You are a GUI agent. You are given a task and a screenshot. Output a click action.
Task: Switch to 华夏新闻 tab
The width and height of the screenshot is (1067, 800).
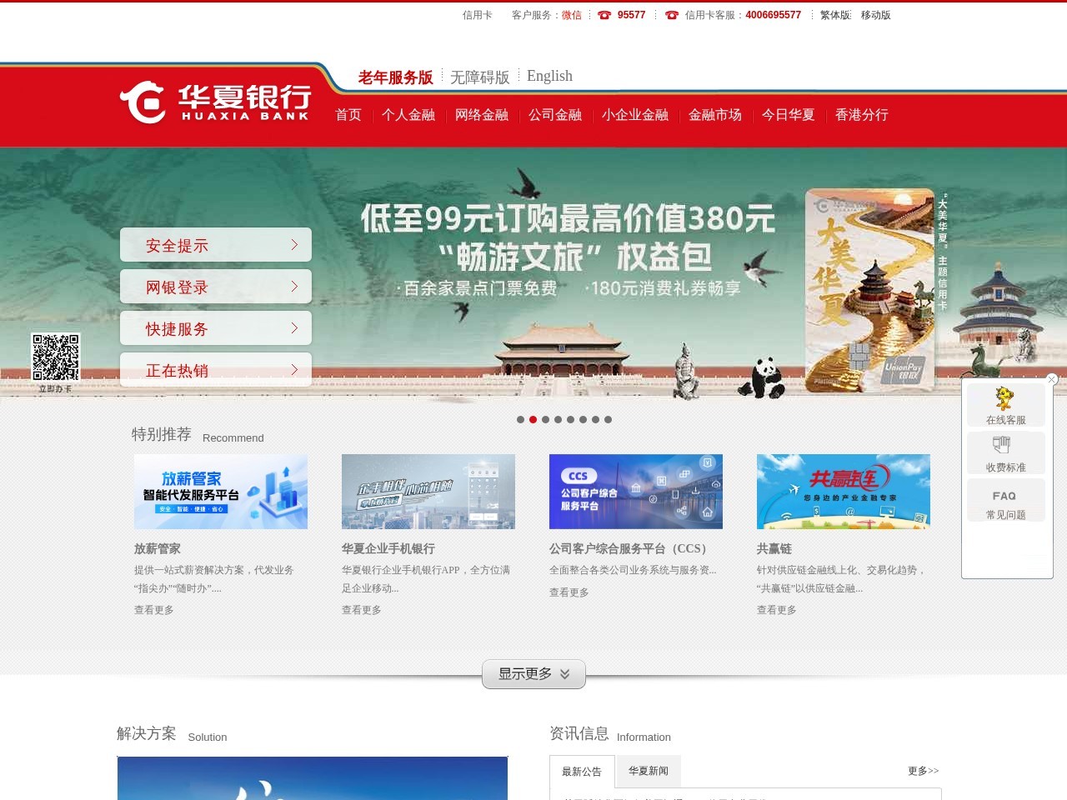pos(649,771)
